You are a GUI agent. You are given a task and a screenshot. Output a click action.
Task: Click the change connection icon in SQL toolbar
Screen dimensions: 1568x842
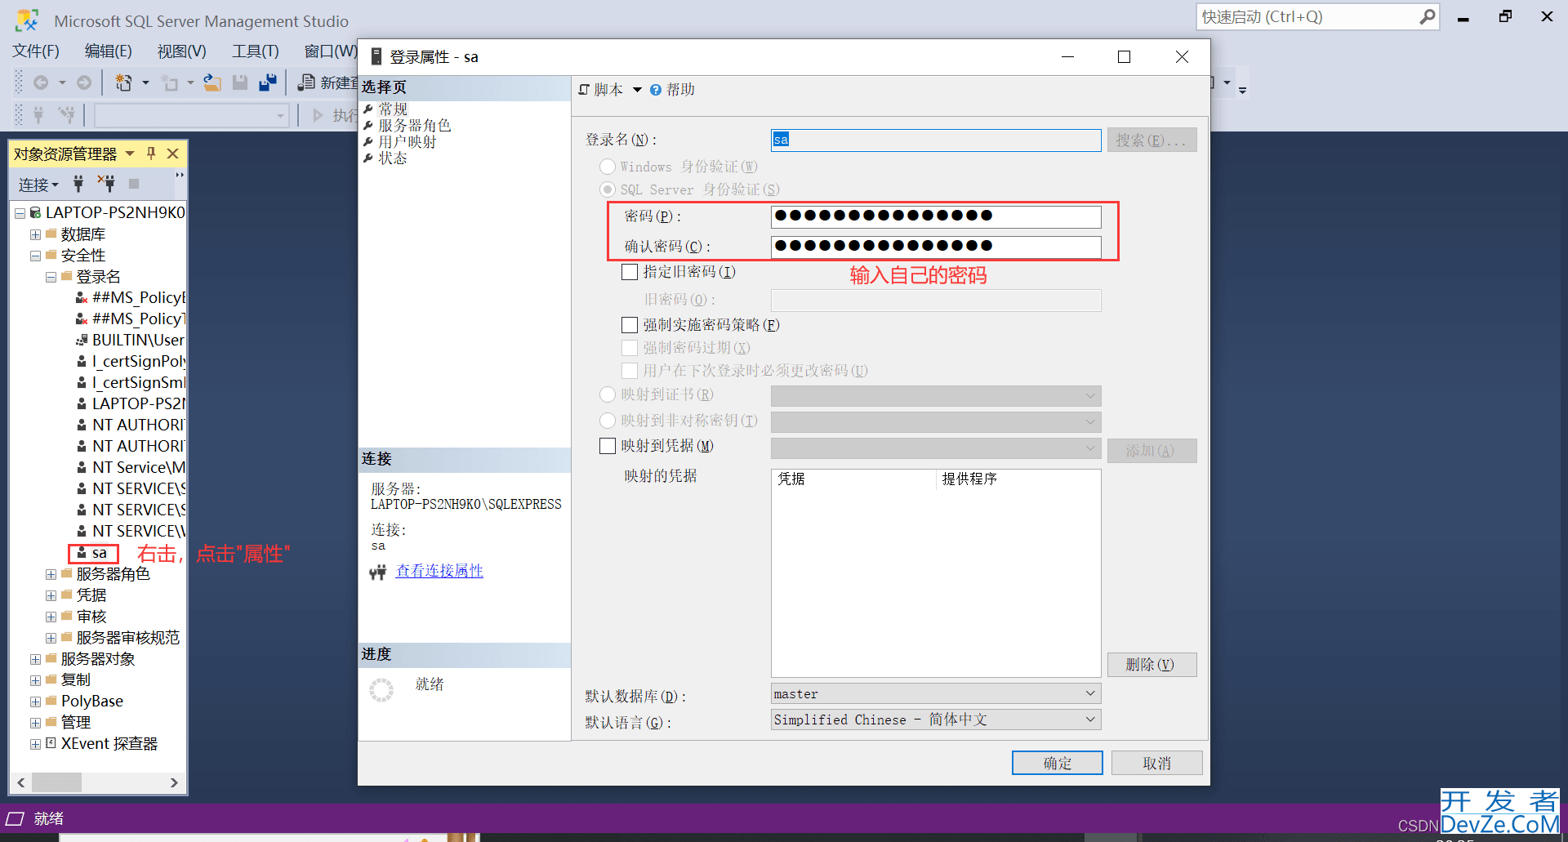(66, 115)
